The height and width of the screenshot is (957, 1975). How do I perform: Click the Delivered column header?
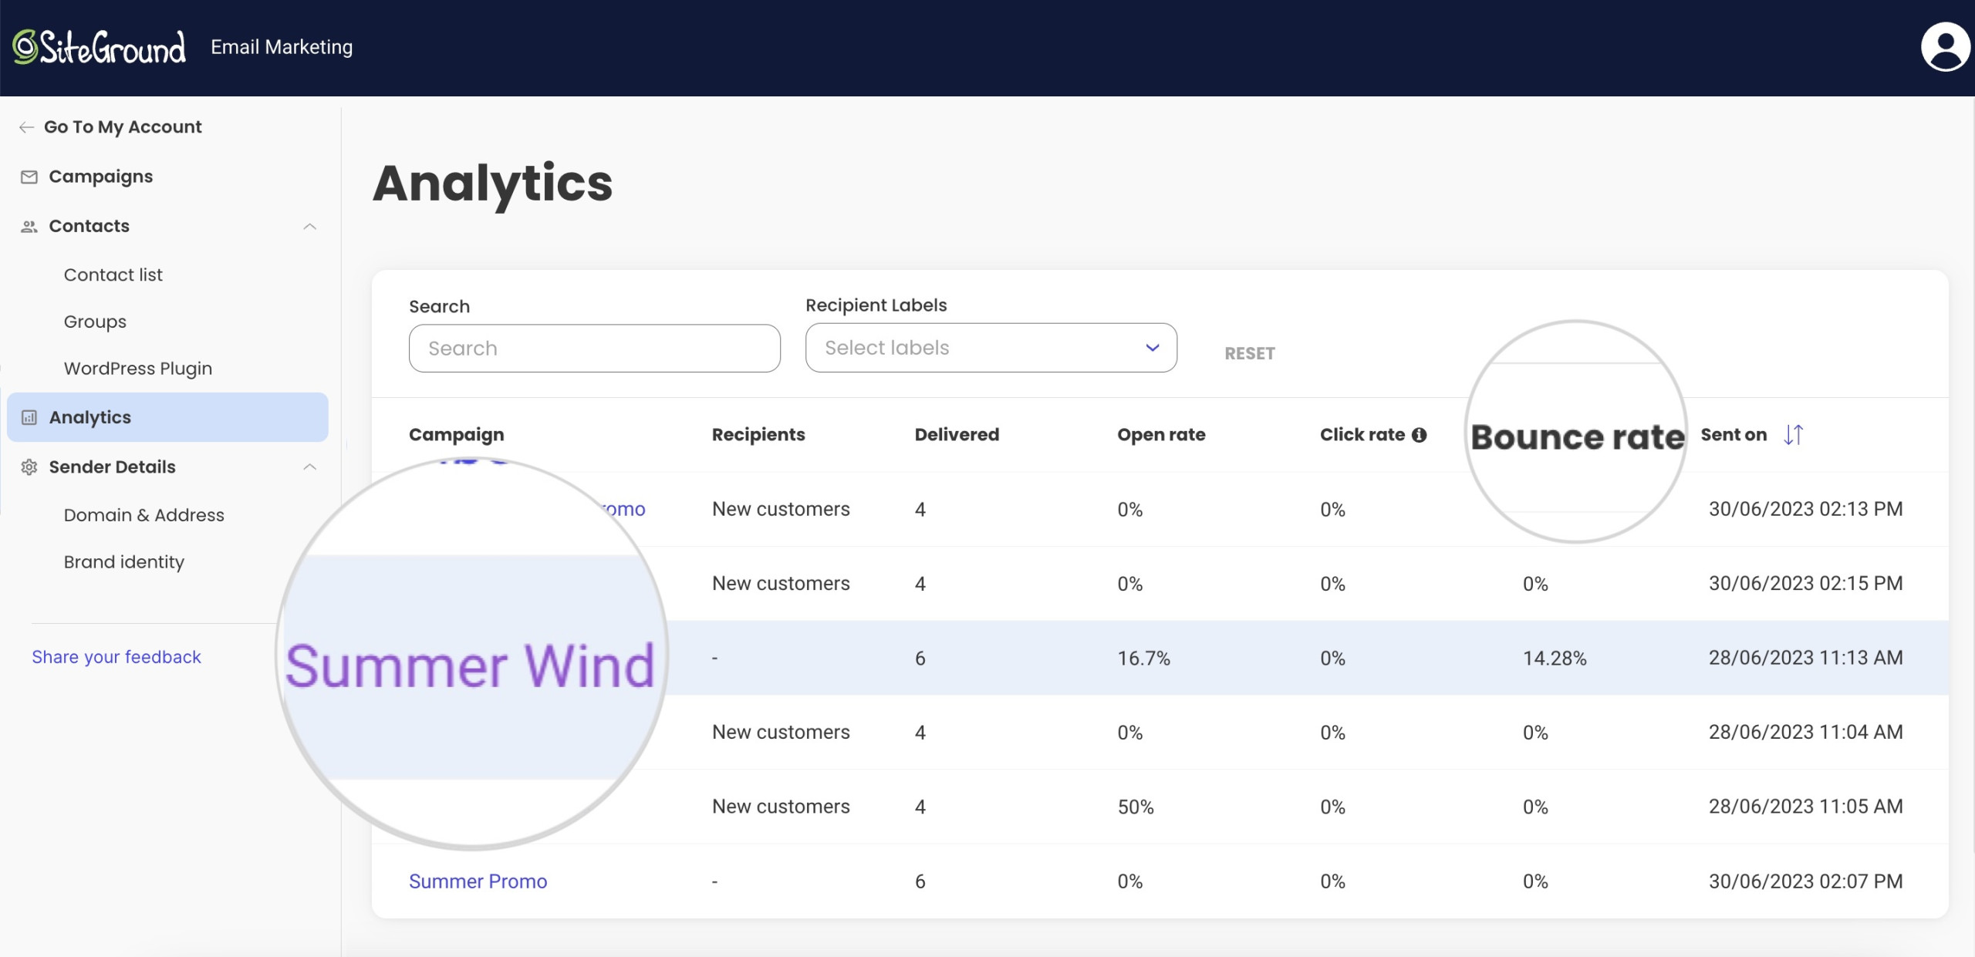[957, 435]
